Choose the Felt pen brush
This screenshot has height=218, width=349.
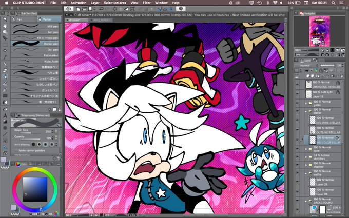(x=35, y=32)
